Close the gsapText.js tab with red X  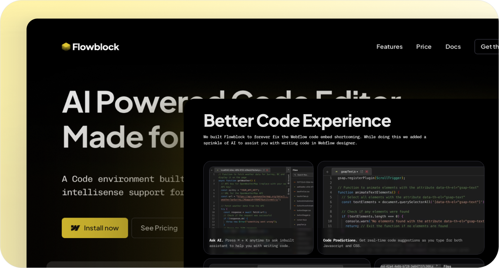tap(367, 171)
